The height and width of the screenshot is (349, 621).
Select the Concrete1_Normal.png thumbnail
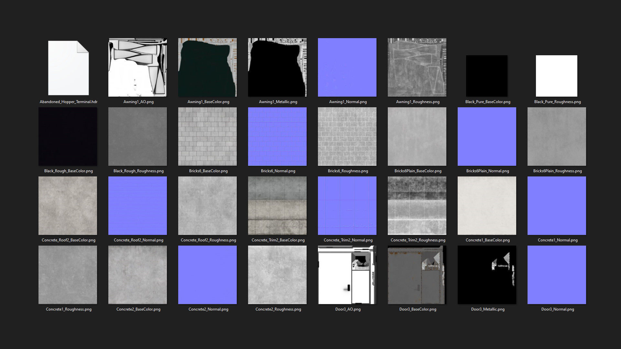[x=557, y=206]
